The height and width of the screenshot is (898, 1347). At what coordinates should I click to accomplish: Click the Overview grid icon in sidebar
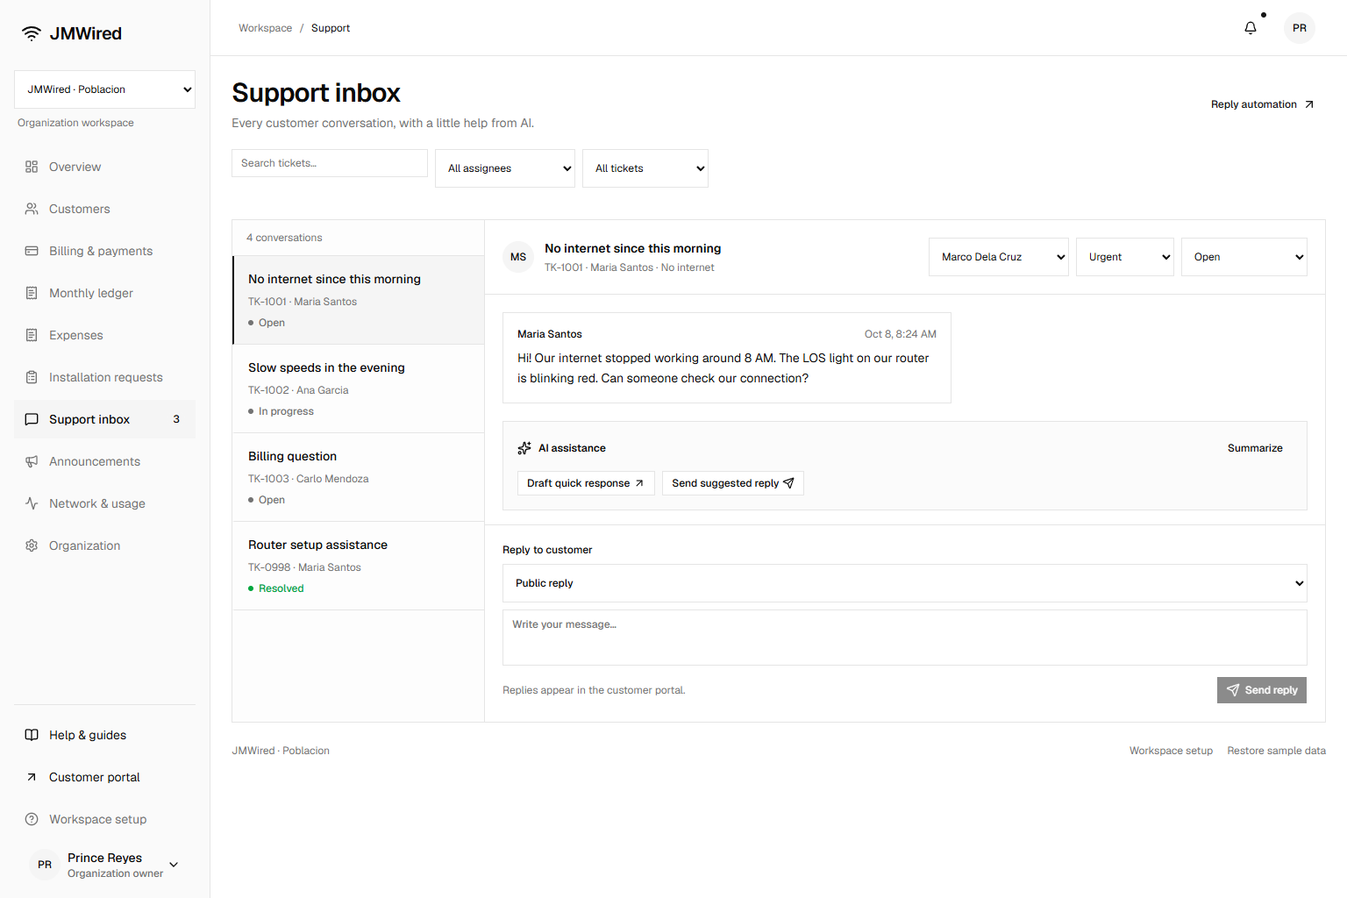pos(32,167)
